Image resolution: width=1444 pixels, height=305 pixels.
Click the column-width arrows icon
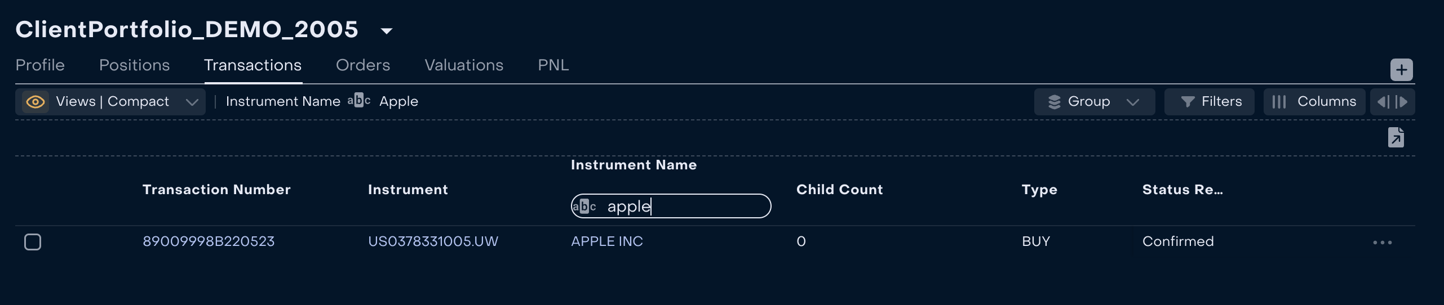[x=1392, y=102]
